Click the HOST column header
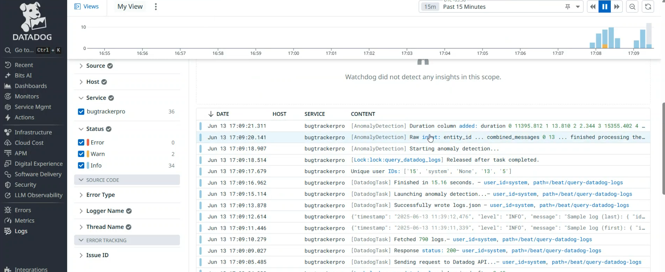 coord(279,114)
